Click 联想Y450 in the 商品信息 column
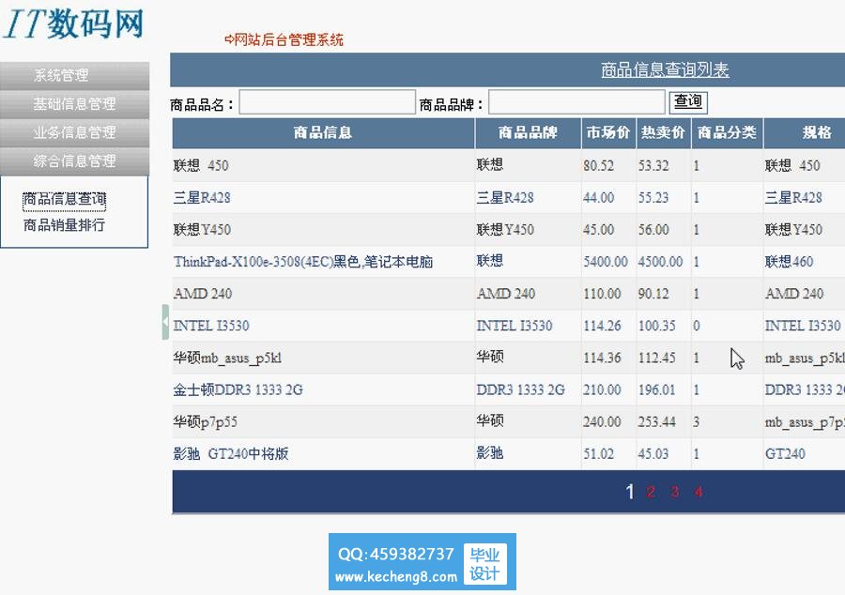Image resolution: width=845 pixels, height=595 pixels. tap(202, 230)
